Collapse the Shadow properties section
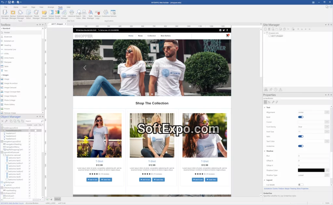 click(x=265, y=150)
